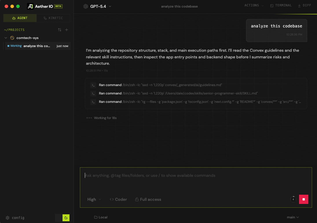Add a new project with the plus icon
Viewport: 317px width, 223px height.
tap(67, 30)
